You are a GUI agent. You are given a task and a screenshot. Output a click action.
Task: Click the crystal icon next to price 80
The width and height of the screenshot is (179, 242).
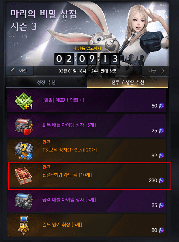(x=161, y=230)
